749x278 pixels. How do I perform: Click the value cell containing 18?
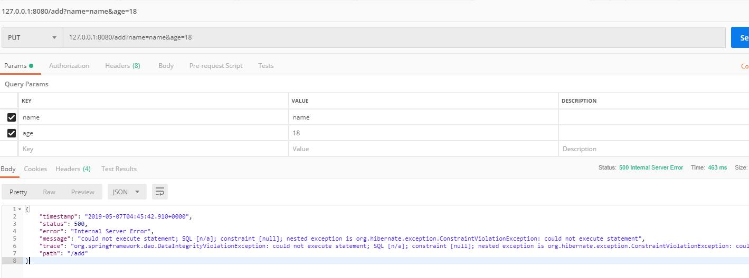[422, 133]
